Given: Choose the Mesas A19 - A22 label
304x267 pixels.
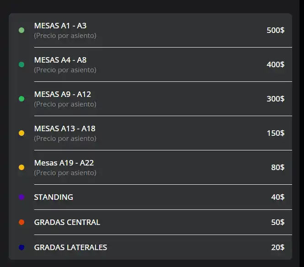Looking at the screenshot, I should pyautogui.click(x=64, y=163).
